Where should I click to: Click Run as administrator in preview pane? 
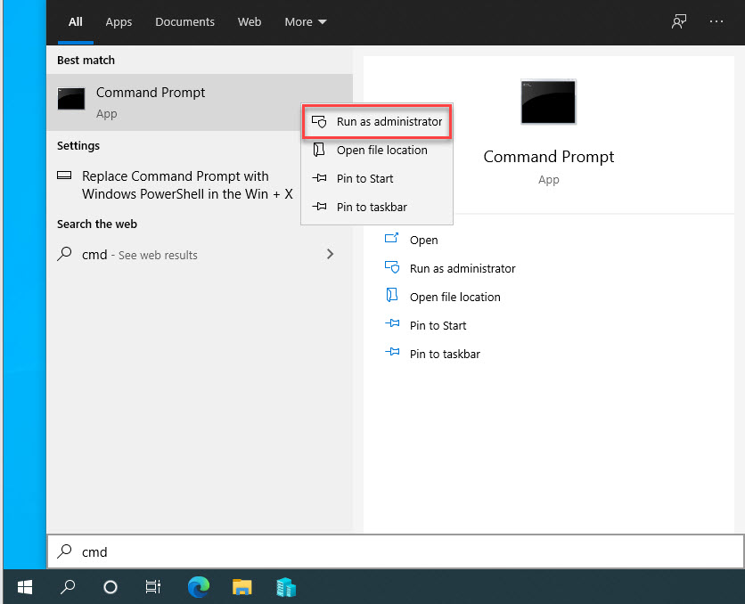(x=463, y=269)
